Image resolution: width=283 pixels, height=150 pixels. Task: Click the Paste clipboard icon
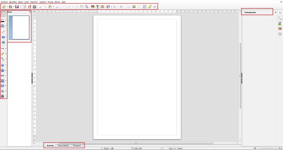coord(50,7)
